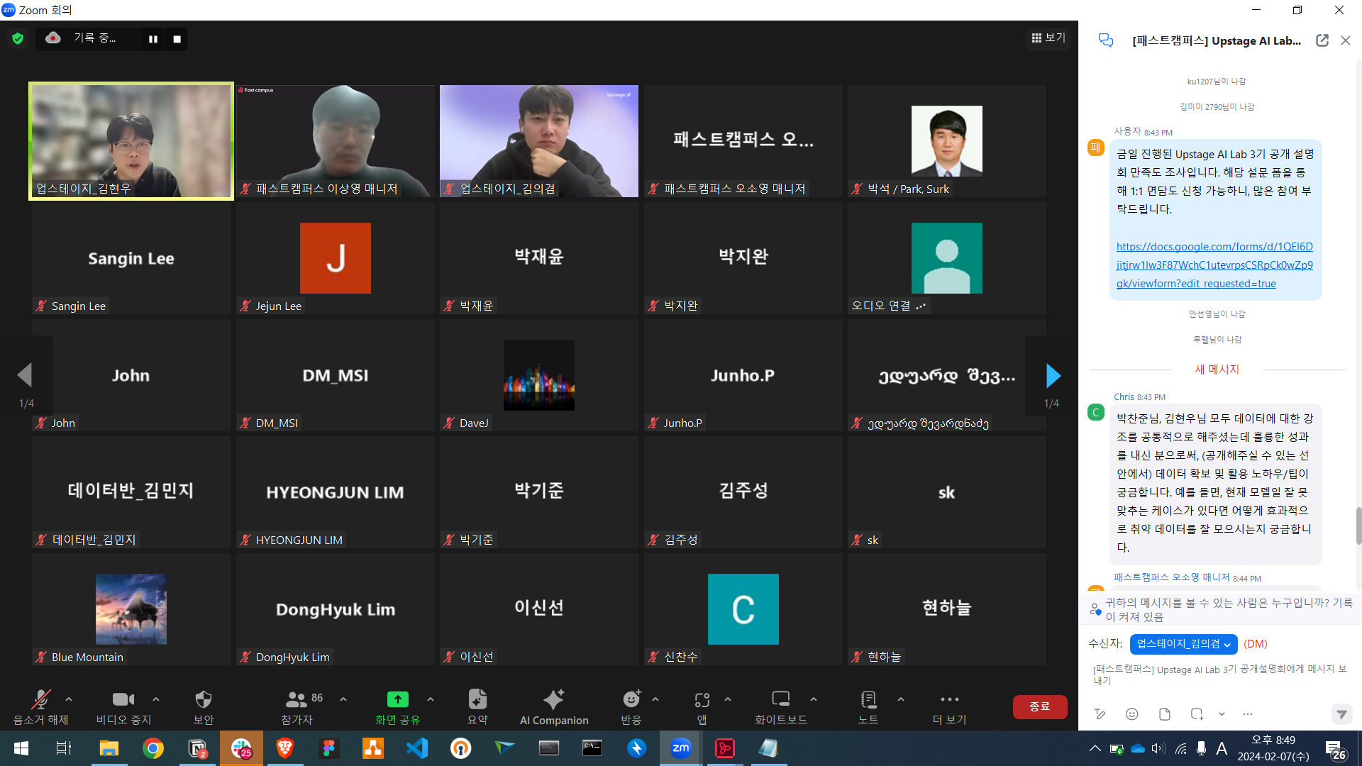Image resolution: width=1362 pixels, height=766 pixels.
Task: Open the recipient 업스테이지_김의겸 dropdown
Action: pos(1183,644)
